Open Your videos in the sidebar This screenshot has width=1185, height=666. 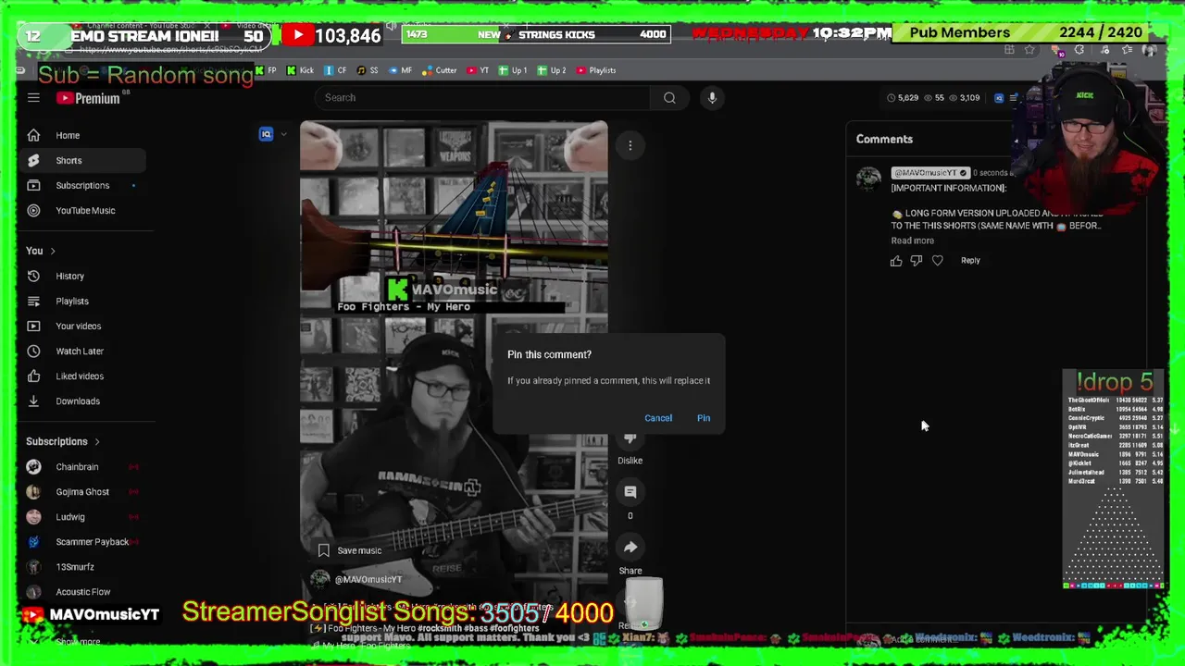(85, 326)
